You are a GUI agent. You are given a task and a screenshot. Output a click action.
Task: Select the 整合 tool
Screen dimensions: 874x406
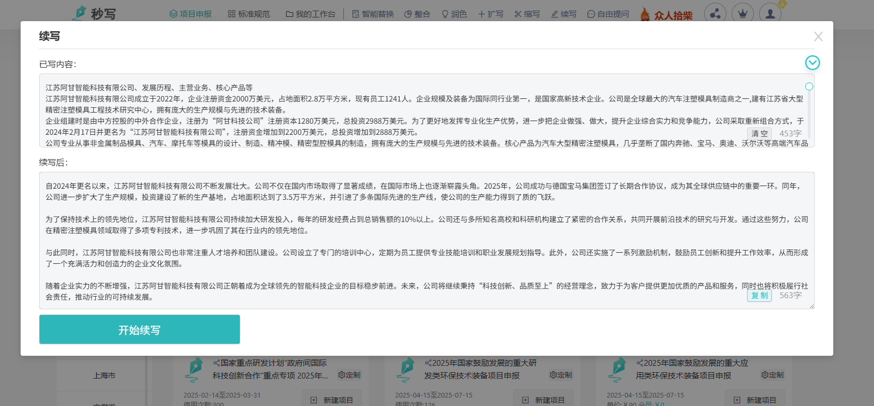click(417, 14)
